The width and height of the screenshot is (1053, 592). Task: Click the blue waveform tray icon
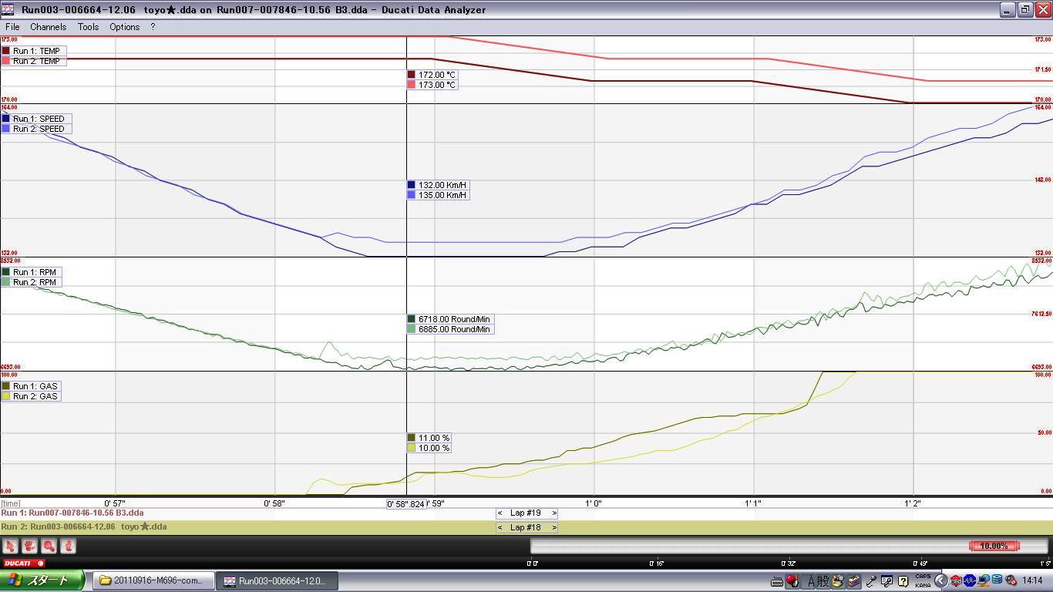pos(970,580)
